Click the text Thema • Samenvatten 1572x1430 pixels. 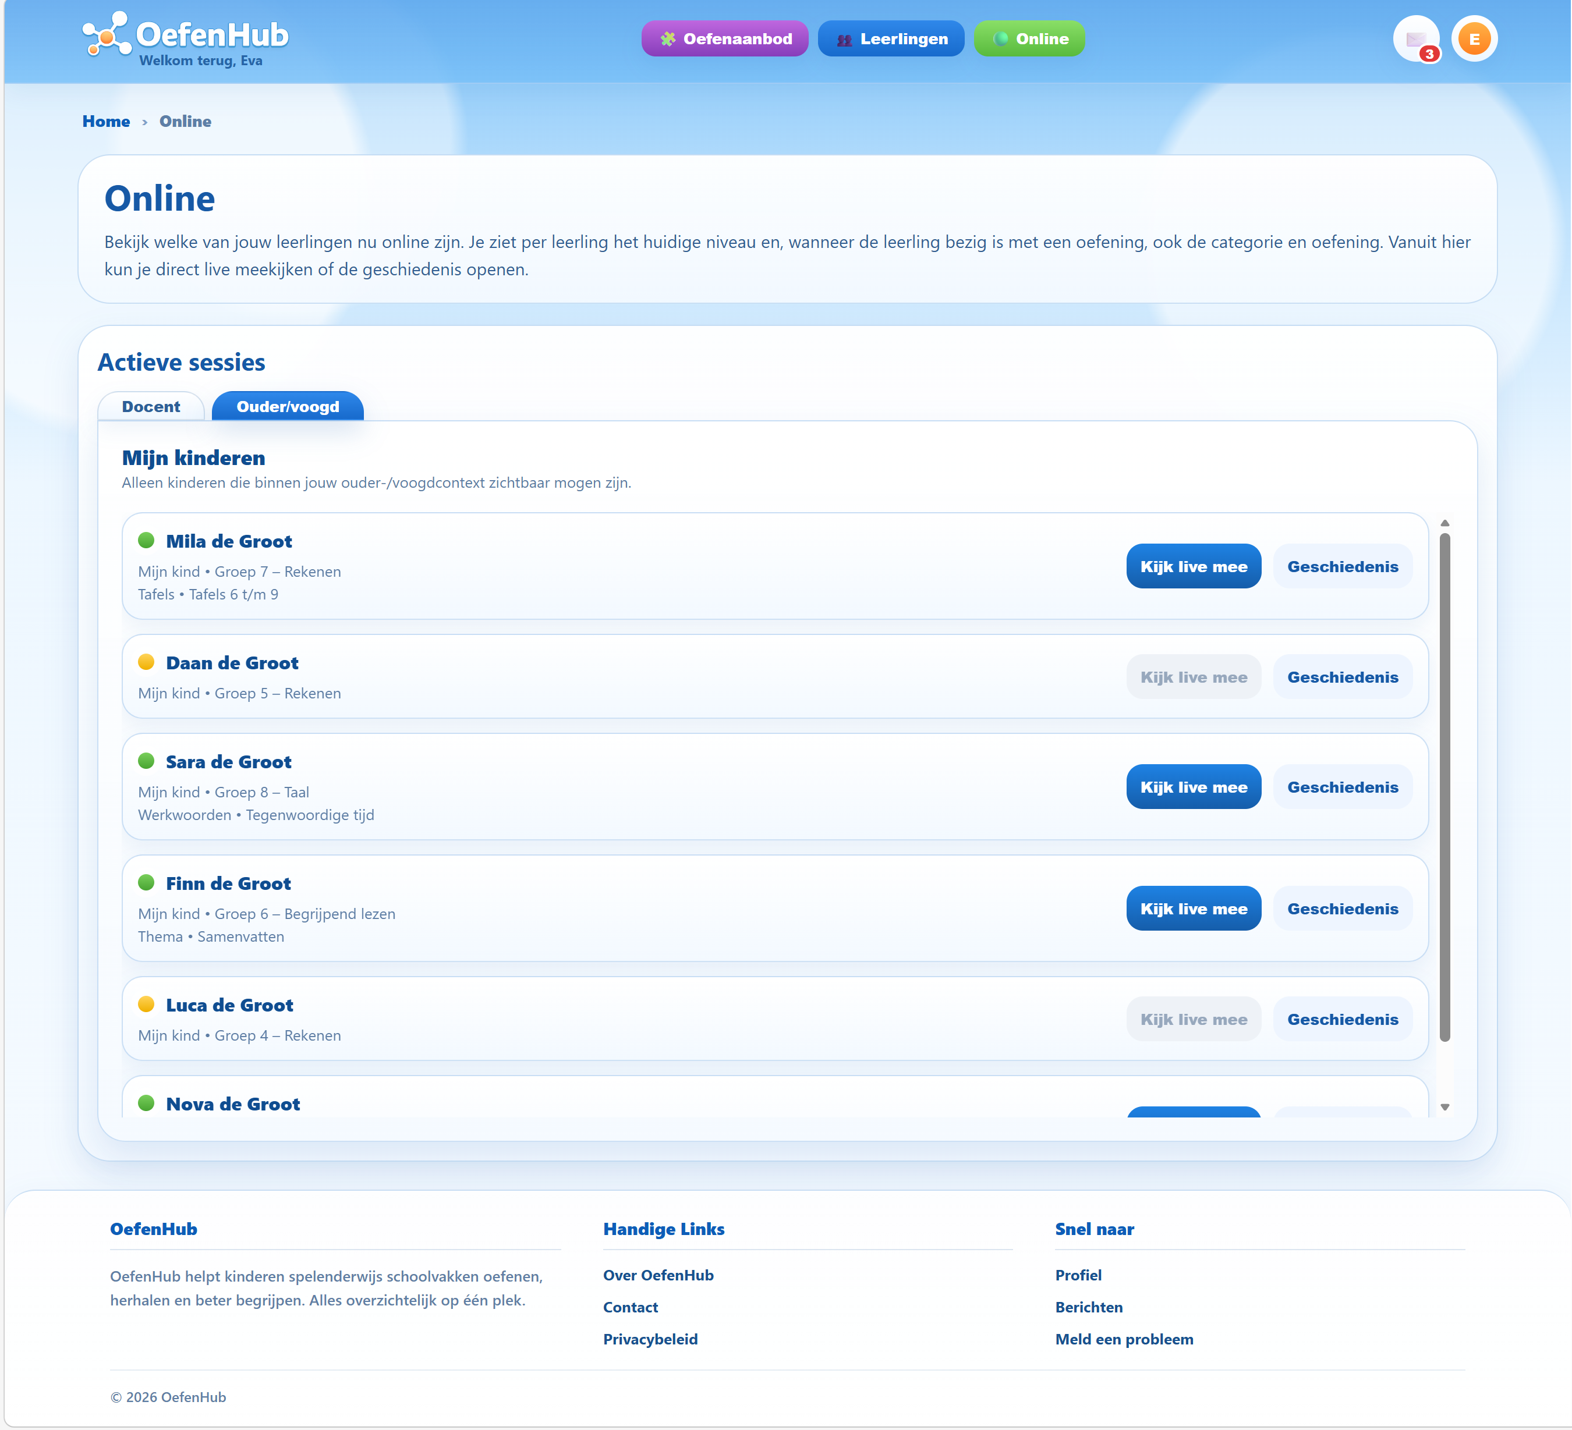211,936
